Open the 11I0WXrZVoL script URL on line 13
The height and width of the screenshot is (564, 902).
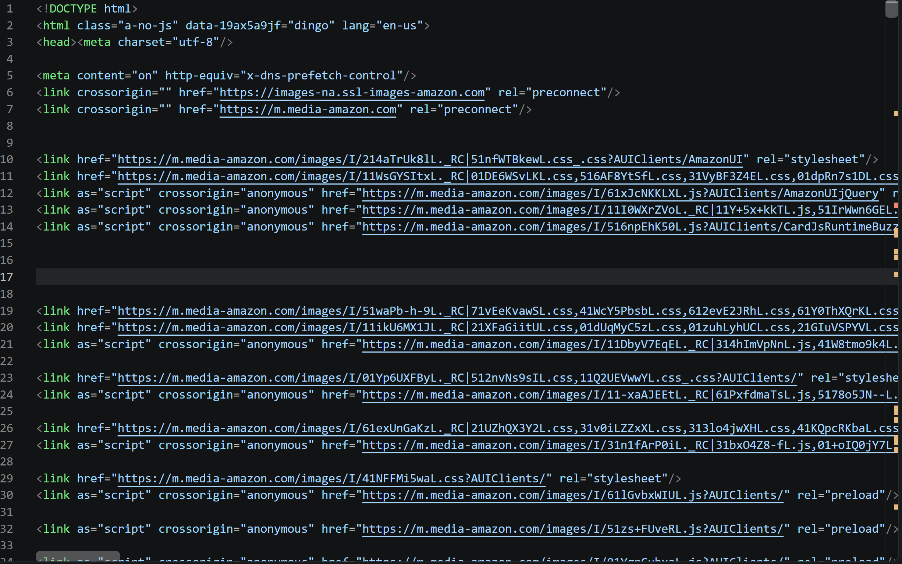click(630, 210)
